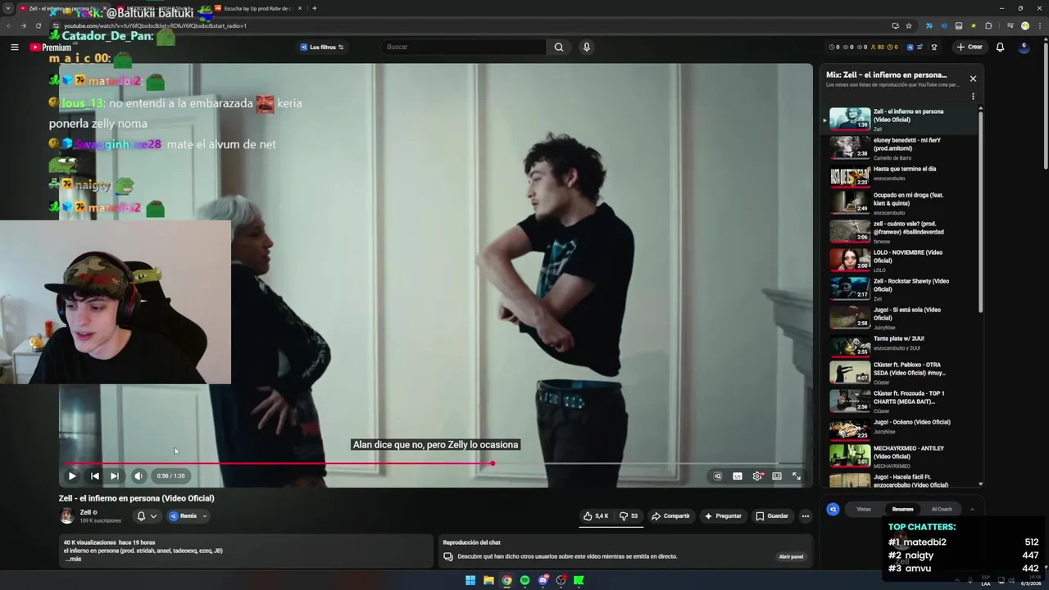Mute the video volume icon

139,476
